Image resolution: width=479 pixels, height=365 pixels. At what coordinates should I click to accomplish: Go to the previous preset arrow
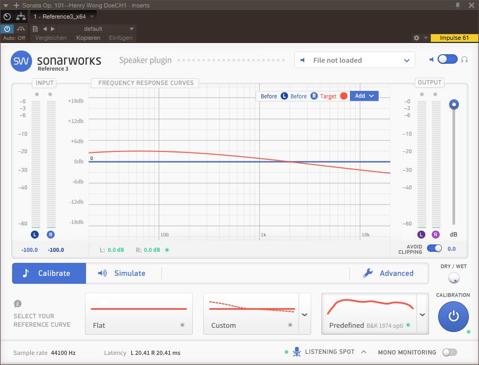click(45, 29)
